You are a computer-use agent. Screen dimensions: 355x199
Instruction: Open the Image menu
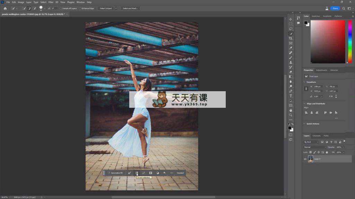pos(21,2)
